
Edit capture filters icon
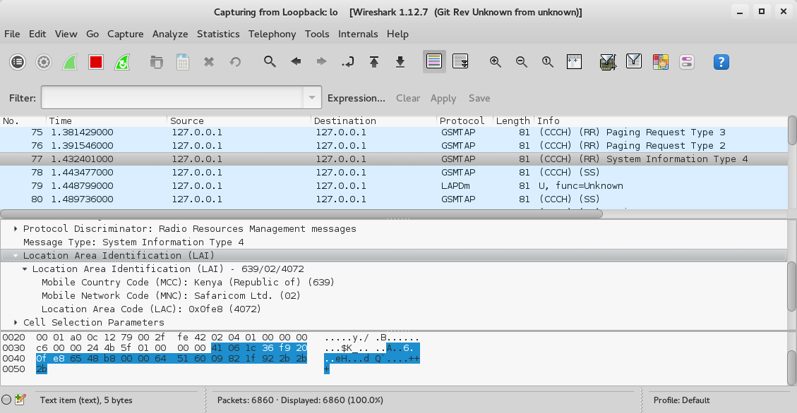(608, 62)
